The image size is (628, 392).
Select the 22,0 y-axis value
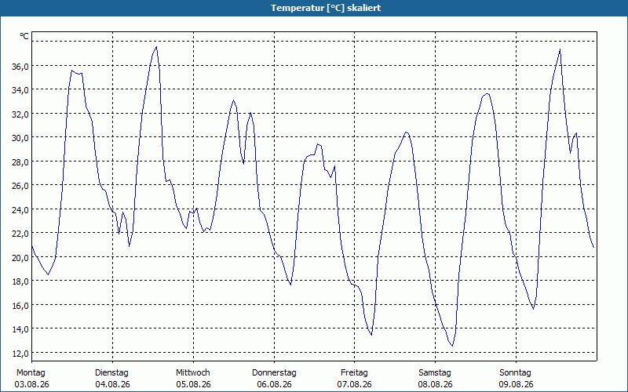pos(20,234)
